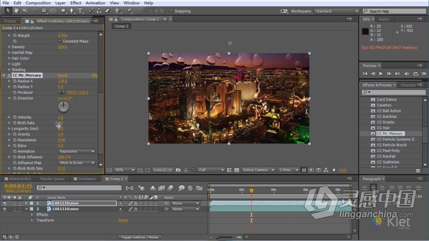Select CC Particle World effect preset

[391, 145]
